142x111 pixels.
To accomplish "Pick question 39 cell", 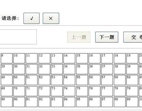I will click(132, 69).
